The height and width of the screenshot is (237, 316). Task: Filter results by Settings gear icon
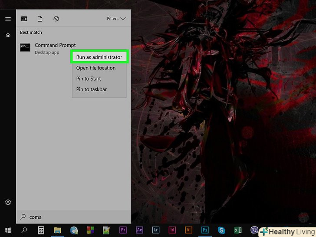pos(56,19)
